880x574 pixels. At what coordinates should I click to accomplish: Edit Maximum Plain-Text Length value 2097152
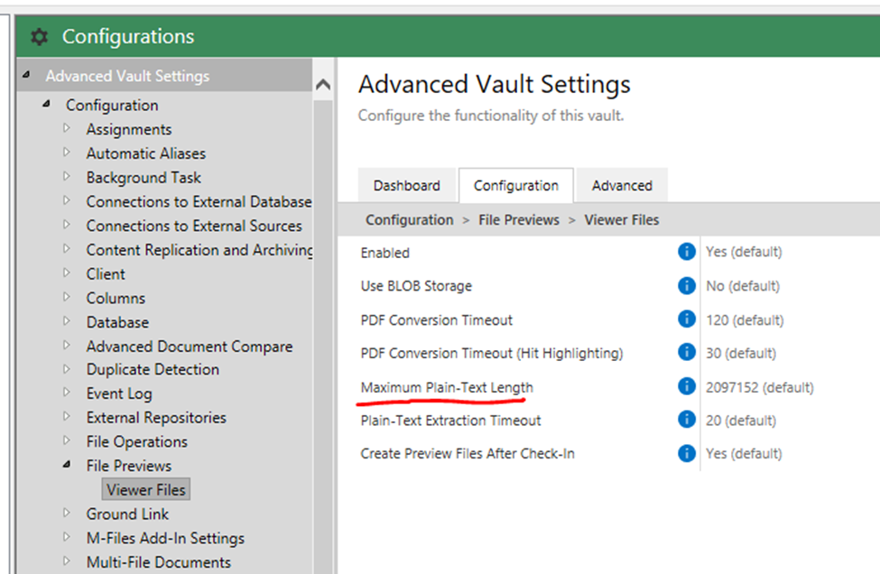[x=759, y=387]
